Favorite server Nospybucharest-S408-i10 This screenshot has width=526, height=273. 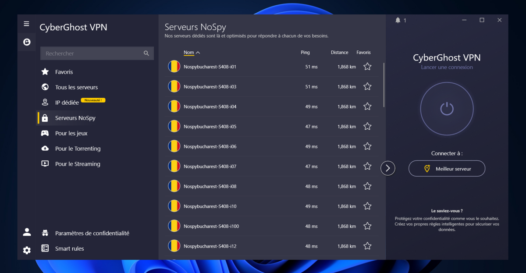coord(367,206)
